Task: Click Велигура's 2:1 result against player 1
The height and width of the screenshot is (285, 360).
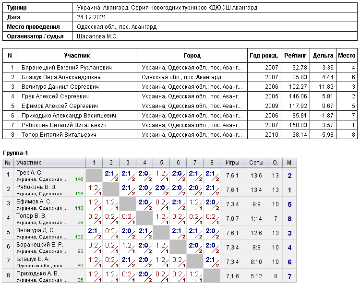Action: coord(93,231)
